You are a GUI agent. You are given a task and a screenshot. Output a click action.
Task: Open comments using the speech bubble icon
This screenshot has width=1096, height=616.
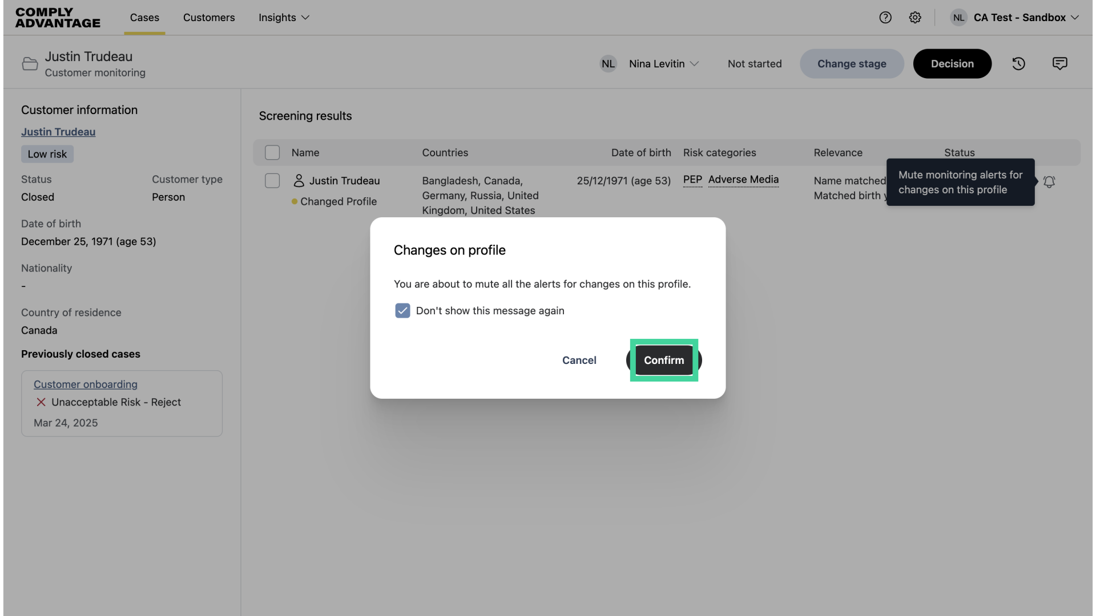(1059, 63)
